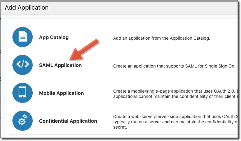Open the App Catalog option label
241x141 pixels.
point(54,37)
